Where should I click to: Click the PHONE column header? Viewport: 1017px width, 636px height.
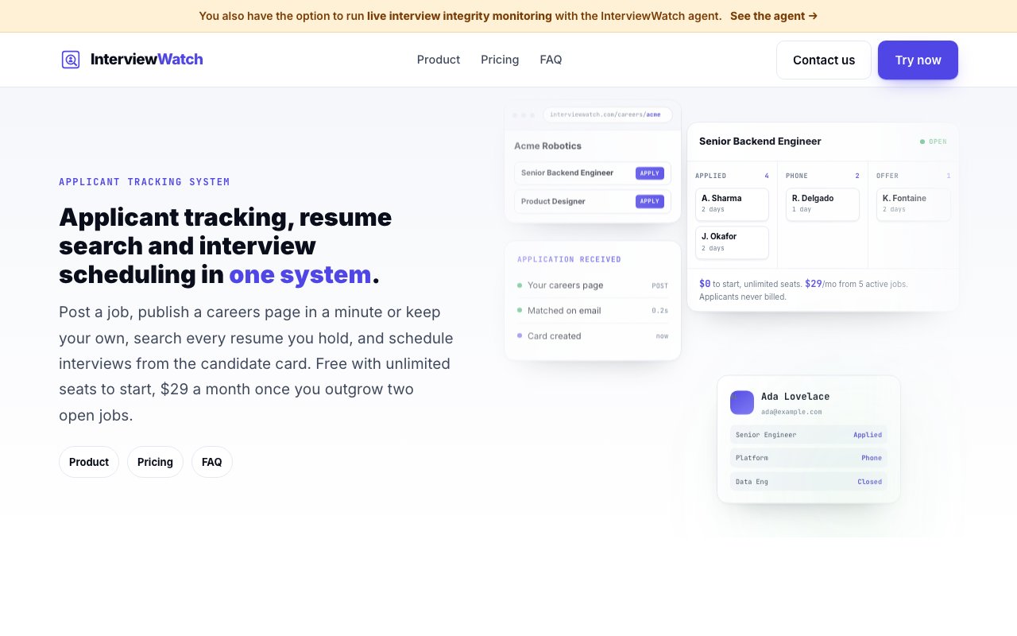coord(796,176)
